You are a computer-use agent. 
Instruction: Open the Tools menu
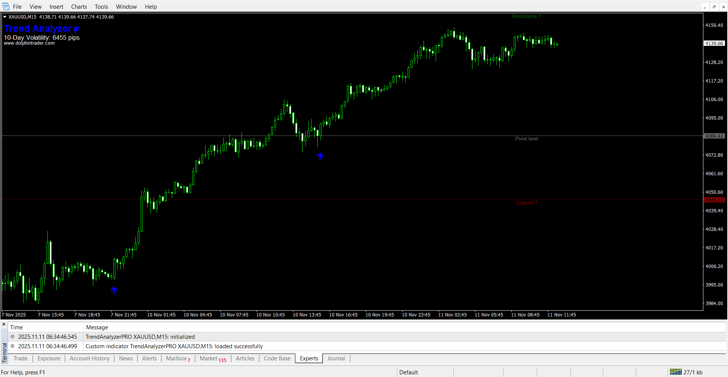(101, 6)
